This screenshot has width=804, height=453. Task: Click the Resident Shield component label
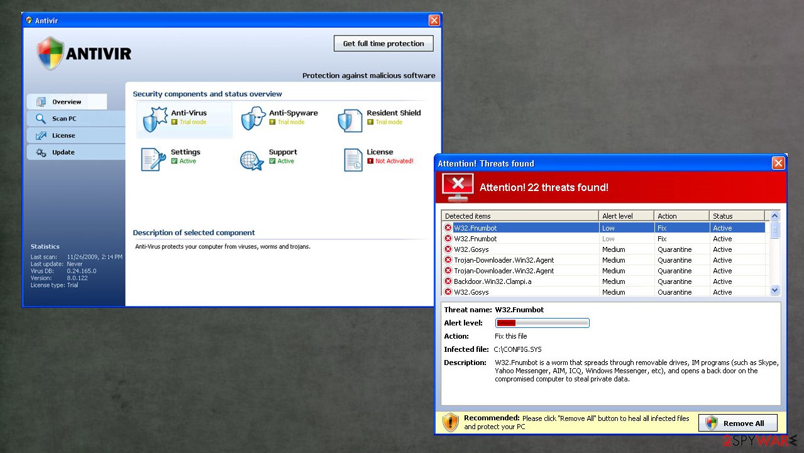[394, 113]
